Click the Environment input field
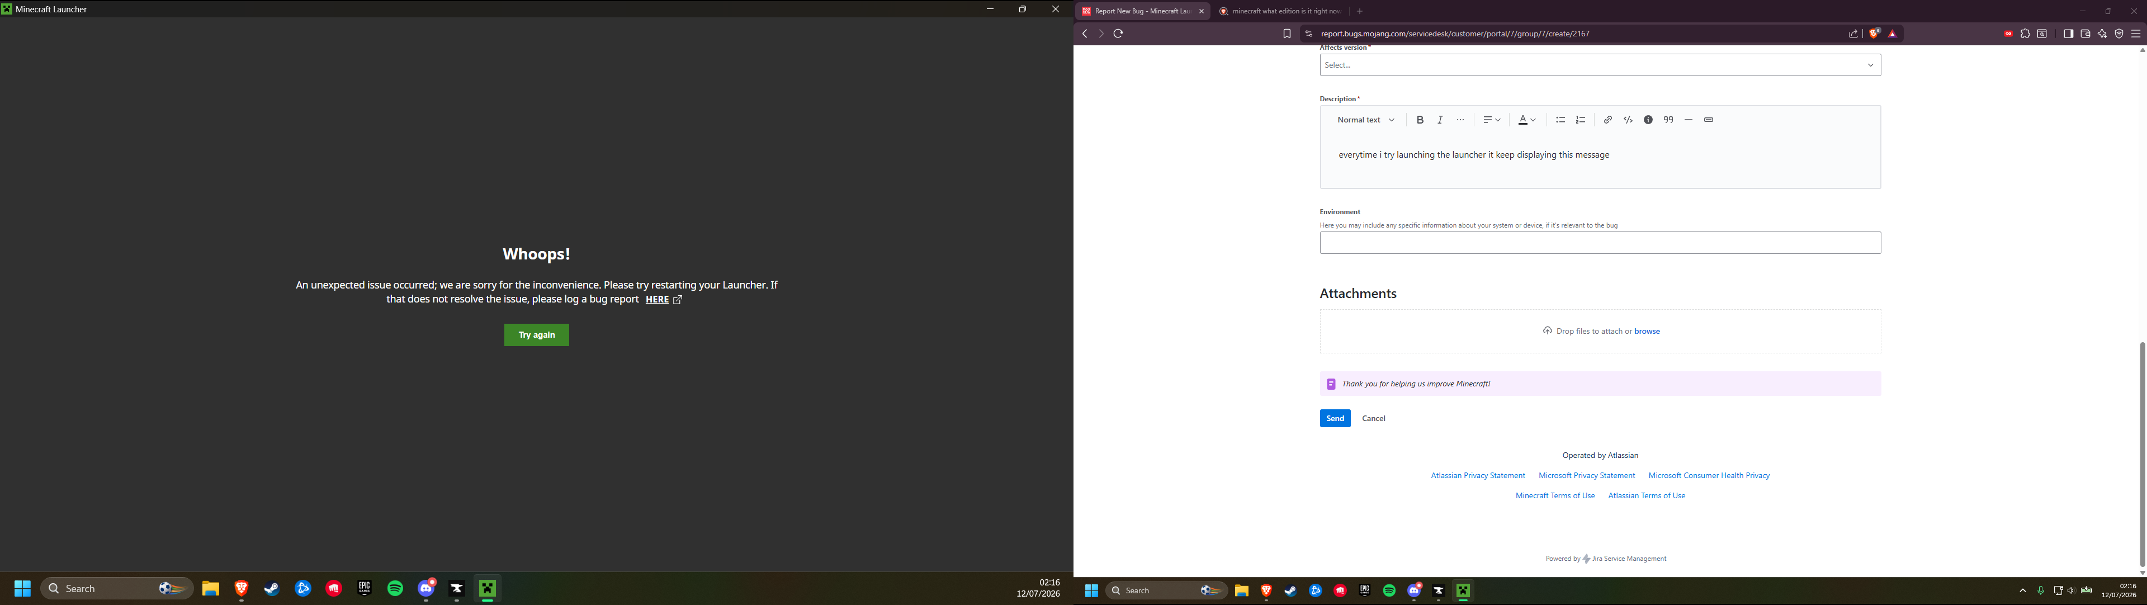 point(1600,243)
